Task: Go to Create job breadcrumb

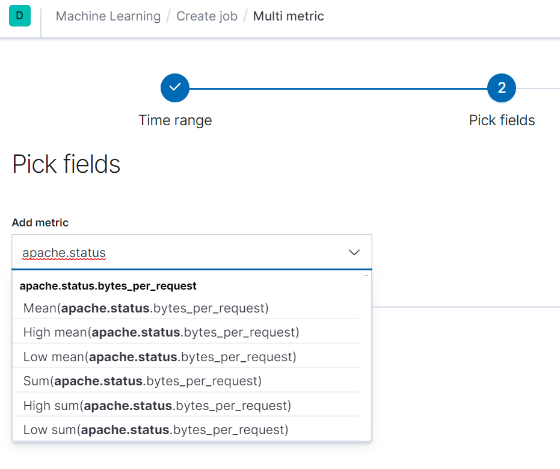Action: 207,16
